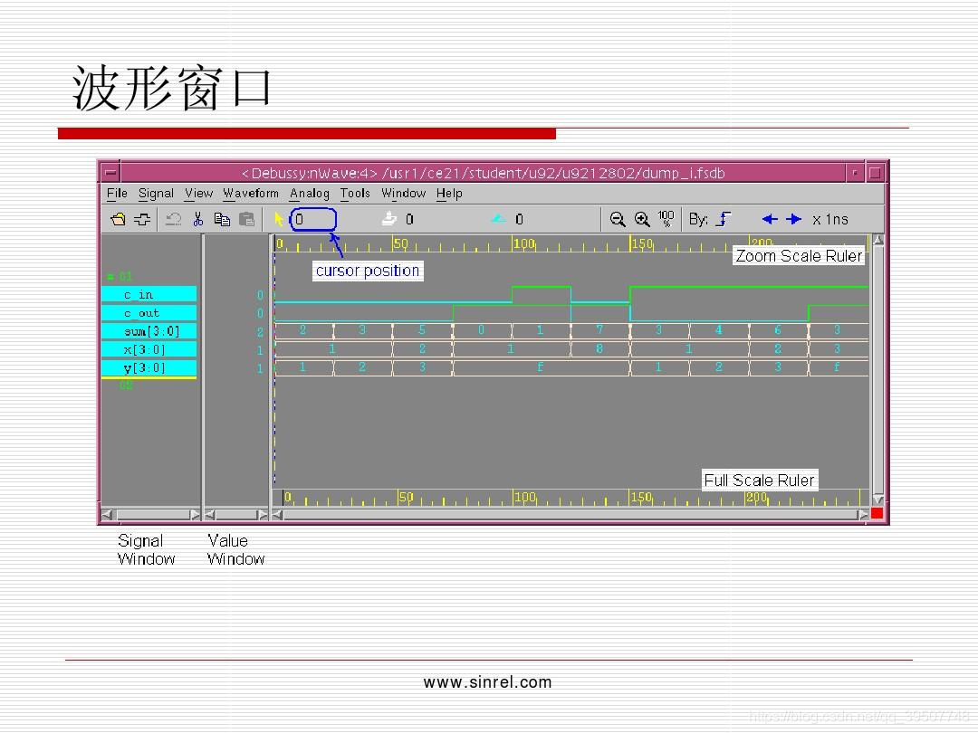The width and height of the screenshot is (978, 733).
Task: Open the Window menu
Action: [404, 194]
